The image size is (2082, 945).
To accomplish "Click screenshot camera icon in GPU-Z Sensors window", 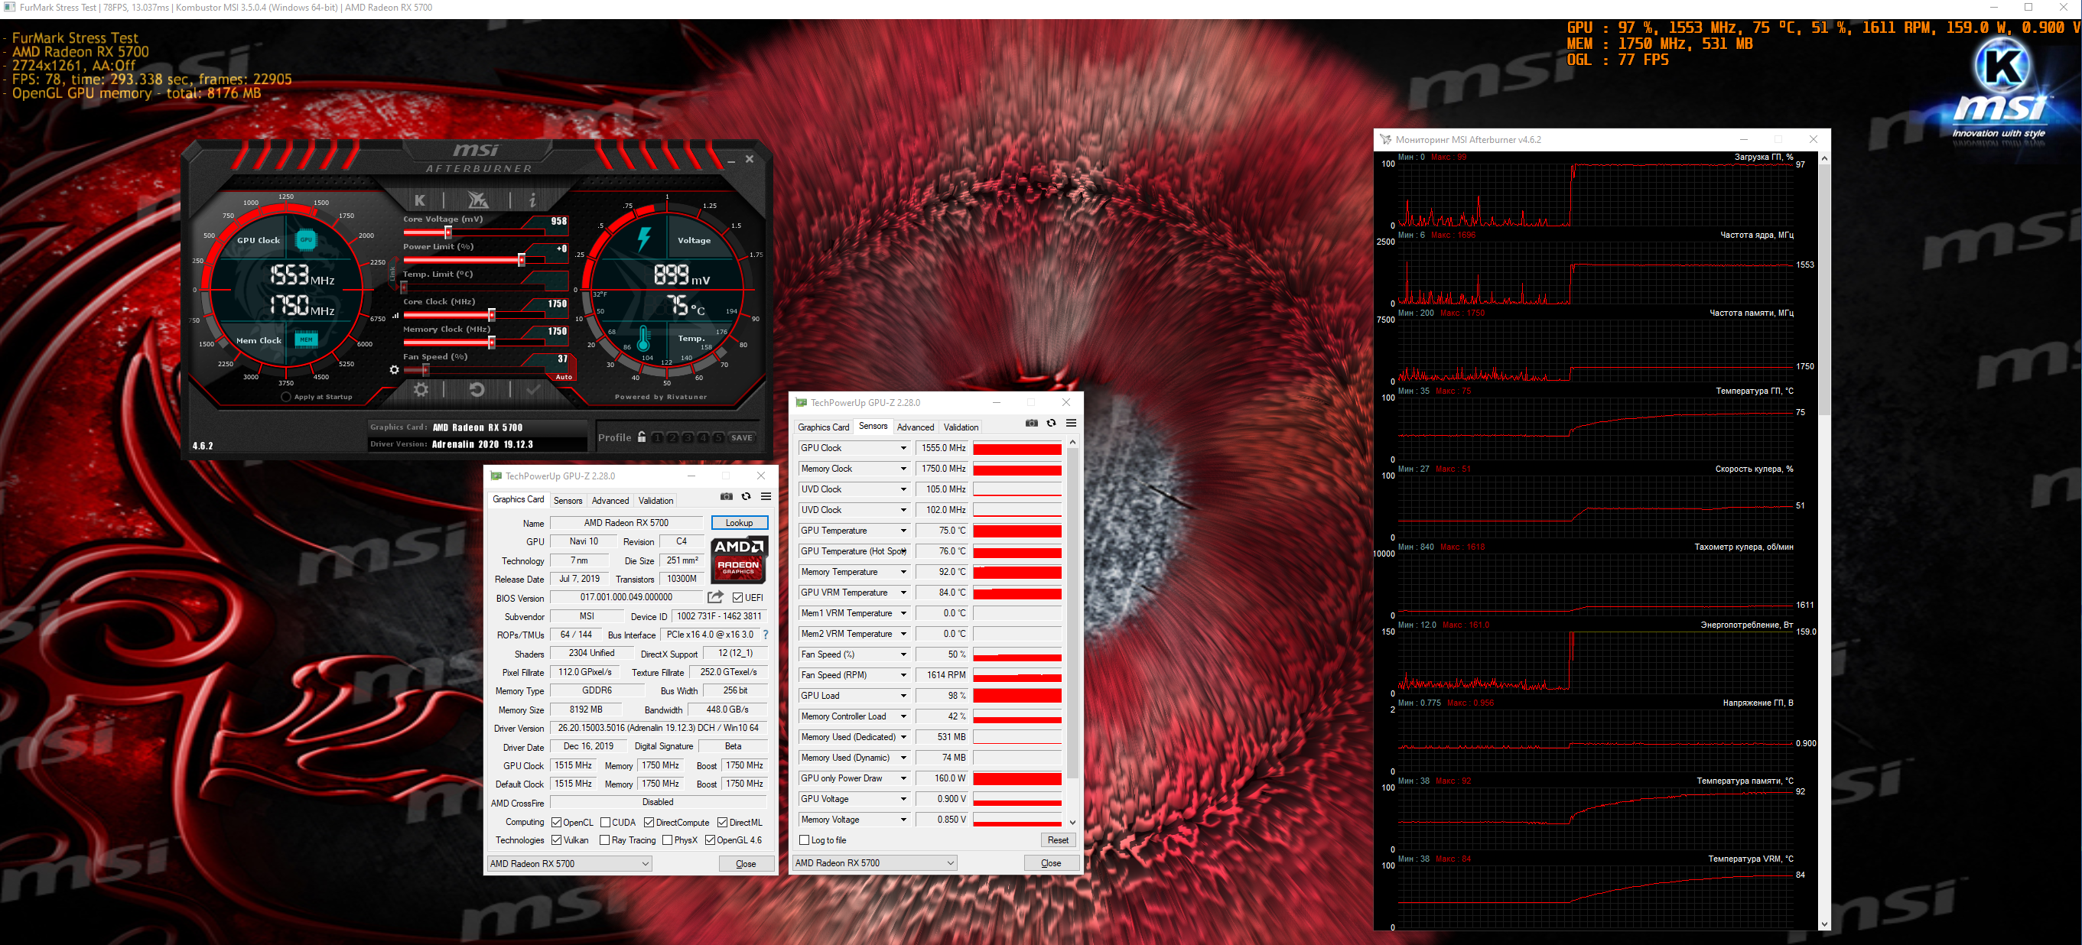I will pyautogui.click(x=1031, y=424).
